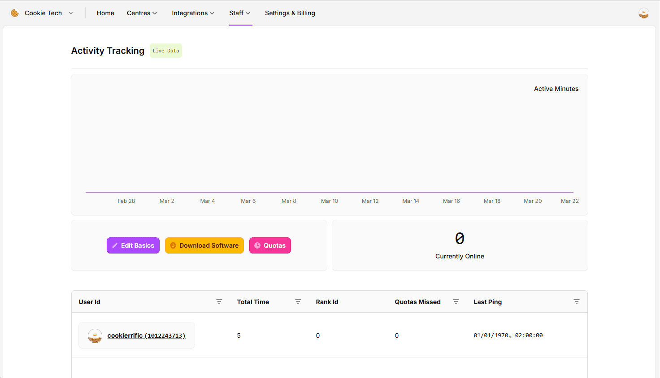Open the User Id column filter
This screenshot has width=660, height=378.
(219, 301)
